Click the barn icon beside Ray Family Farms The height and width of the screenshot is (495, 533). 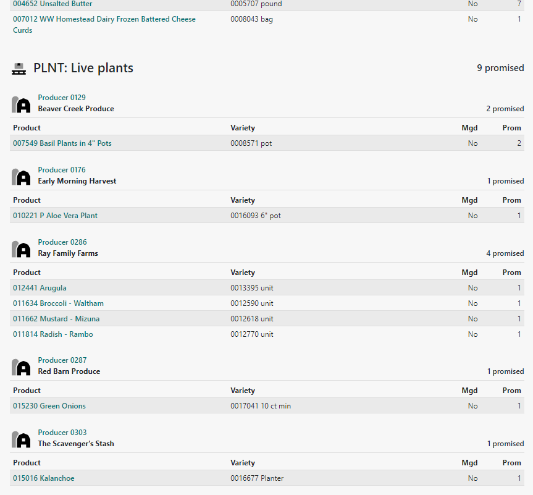coord(21,248)
